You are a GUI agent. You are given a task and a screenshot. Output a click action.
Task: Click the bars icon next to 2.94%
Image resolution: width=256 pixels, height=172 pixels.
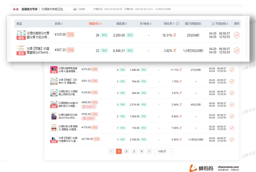pos(181,105)
